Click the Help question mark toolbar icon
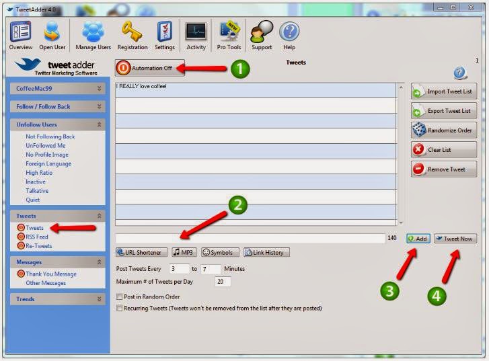 (289, 36)
